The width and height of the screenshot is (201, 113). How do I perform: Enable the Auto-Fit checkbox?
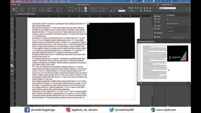coord(129,11)
